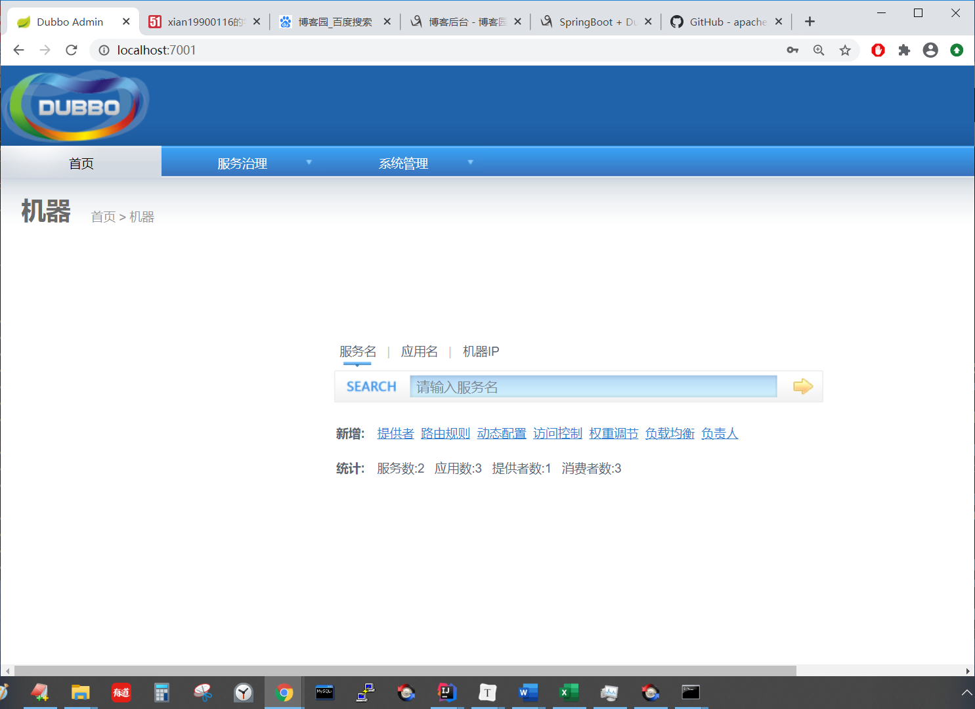Click the 提供者数:1 statistic
Screen dimensions: 975x709
[x=521, y=469]
